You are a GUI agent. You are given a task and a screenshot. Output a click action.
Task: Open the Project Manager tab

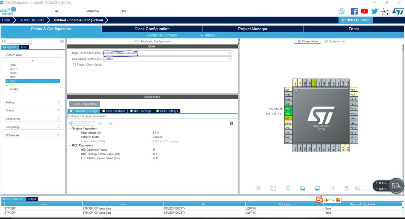[253, 29]
